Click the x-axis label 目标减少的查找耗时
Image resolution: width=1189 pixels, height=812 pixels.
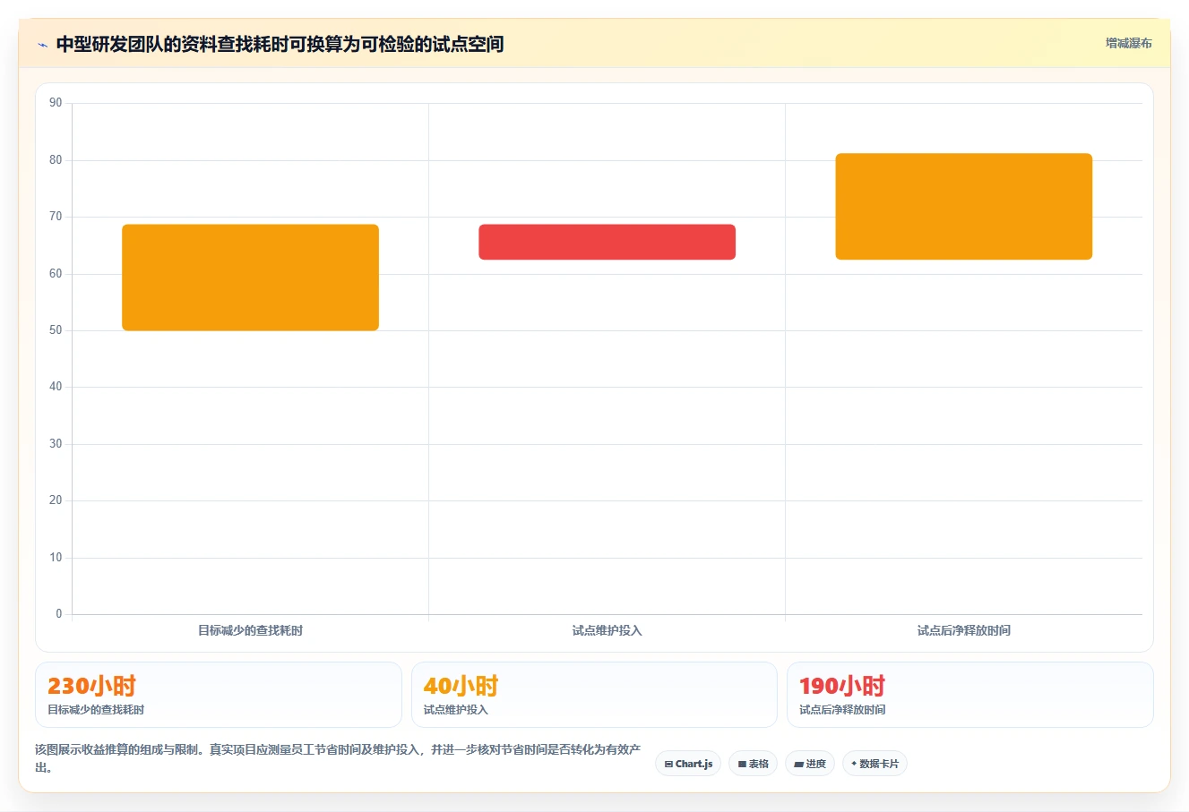(251, 630)
